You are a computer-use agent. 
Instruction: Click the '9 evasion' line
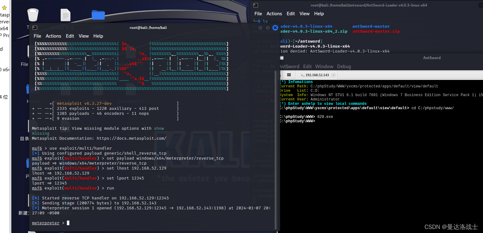click(x=68, y=119)
